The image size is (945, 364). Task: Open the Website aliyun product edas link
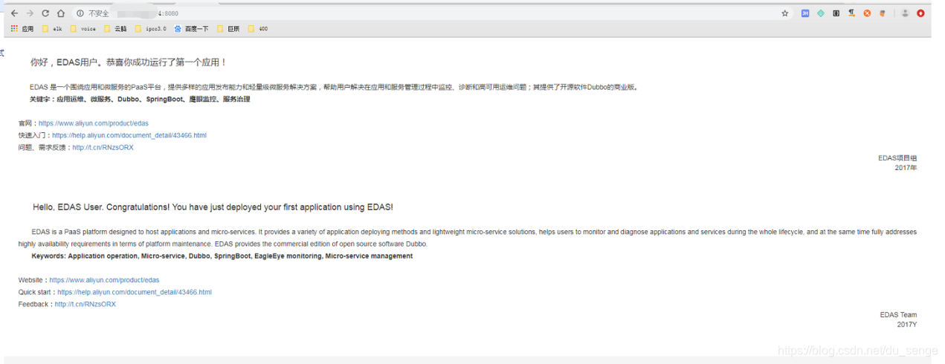(104, 280)
